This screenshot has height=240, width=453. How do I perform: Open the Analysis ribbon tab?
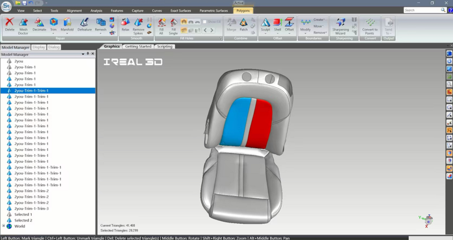click(96, 11)
